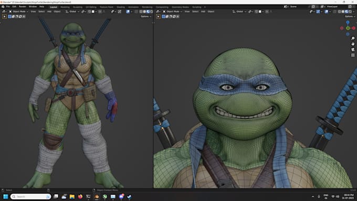The width and height of the screenshot is (357, 201).
Task: Select solid shading in right viewport
Action: click(343, 12)
